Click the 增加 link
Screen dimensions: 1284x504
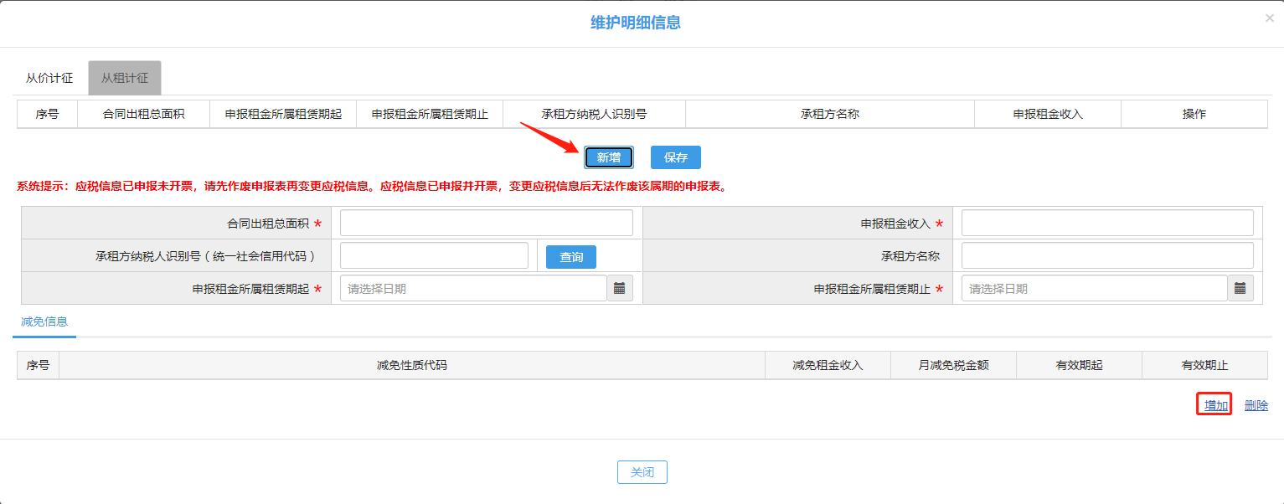click(x=1216, y=405)
